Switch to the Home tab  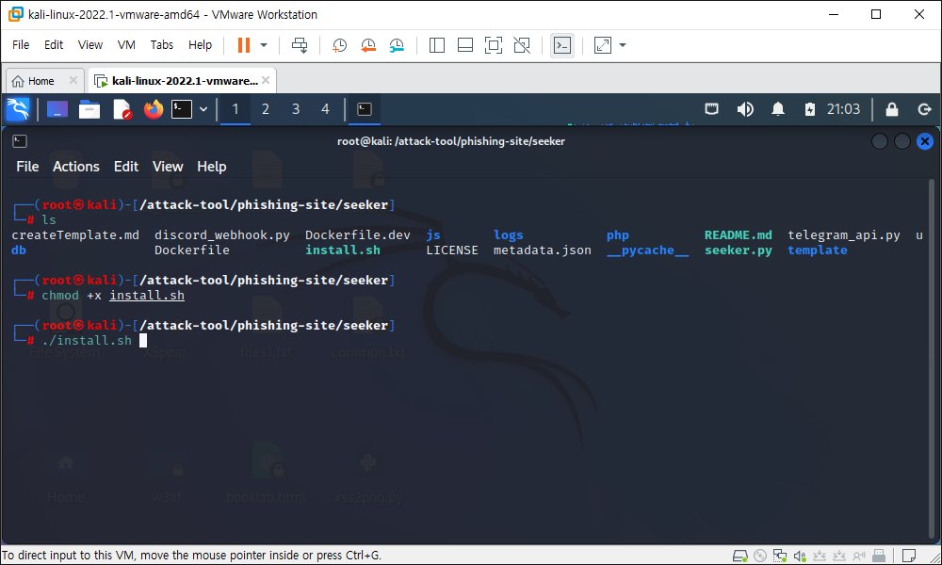[x=41, y=81]
